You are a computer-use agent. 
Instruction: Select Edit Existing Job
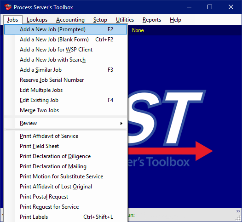click(66, 100)
